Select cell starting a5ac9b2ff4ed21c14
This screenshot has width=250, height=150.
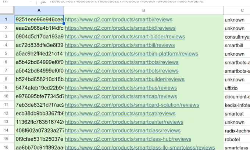pos(39,54)
